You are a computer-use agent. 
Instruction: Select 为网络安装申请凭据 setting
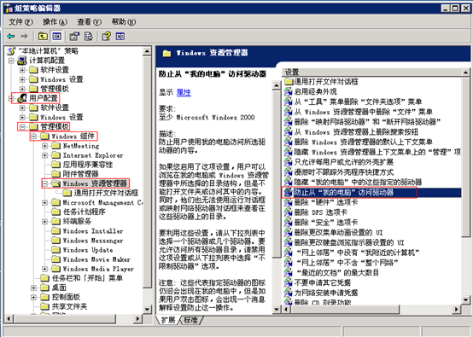click(326, 293)
